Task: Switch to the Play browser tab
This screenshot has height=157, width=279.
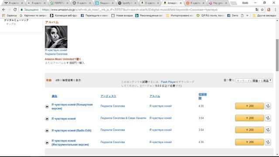Action: pos(218,3)
